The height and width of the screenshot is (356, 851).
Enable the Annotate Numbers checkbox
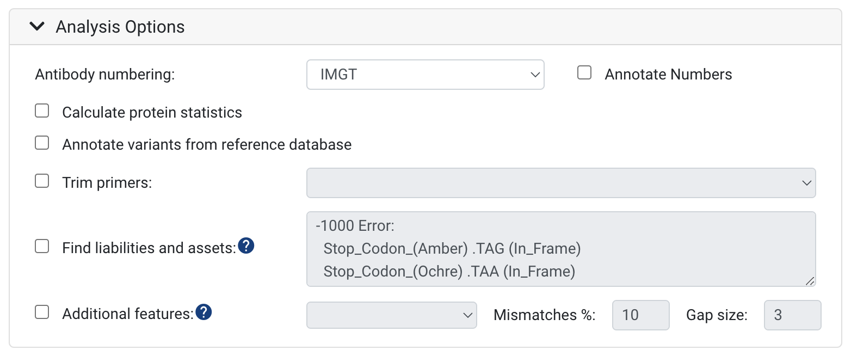584,73
